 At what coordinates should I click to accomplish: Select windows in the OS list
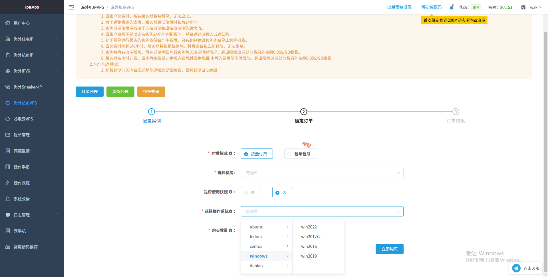tap(267, 256)
